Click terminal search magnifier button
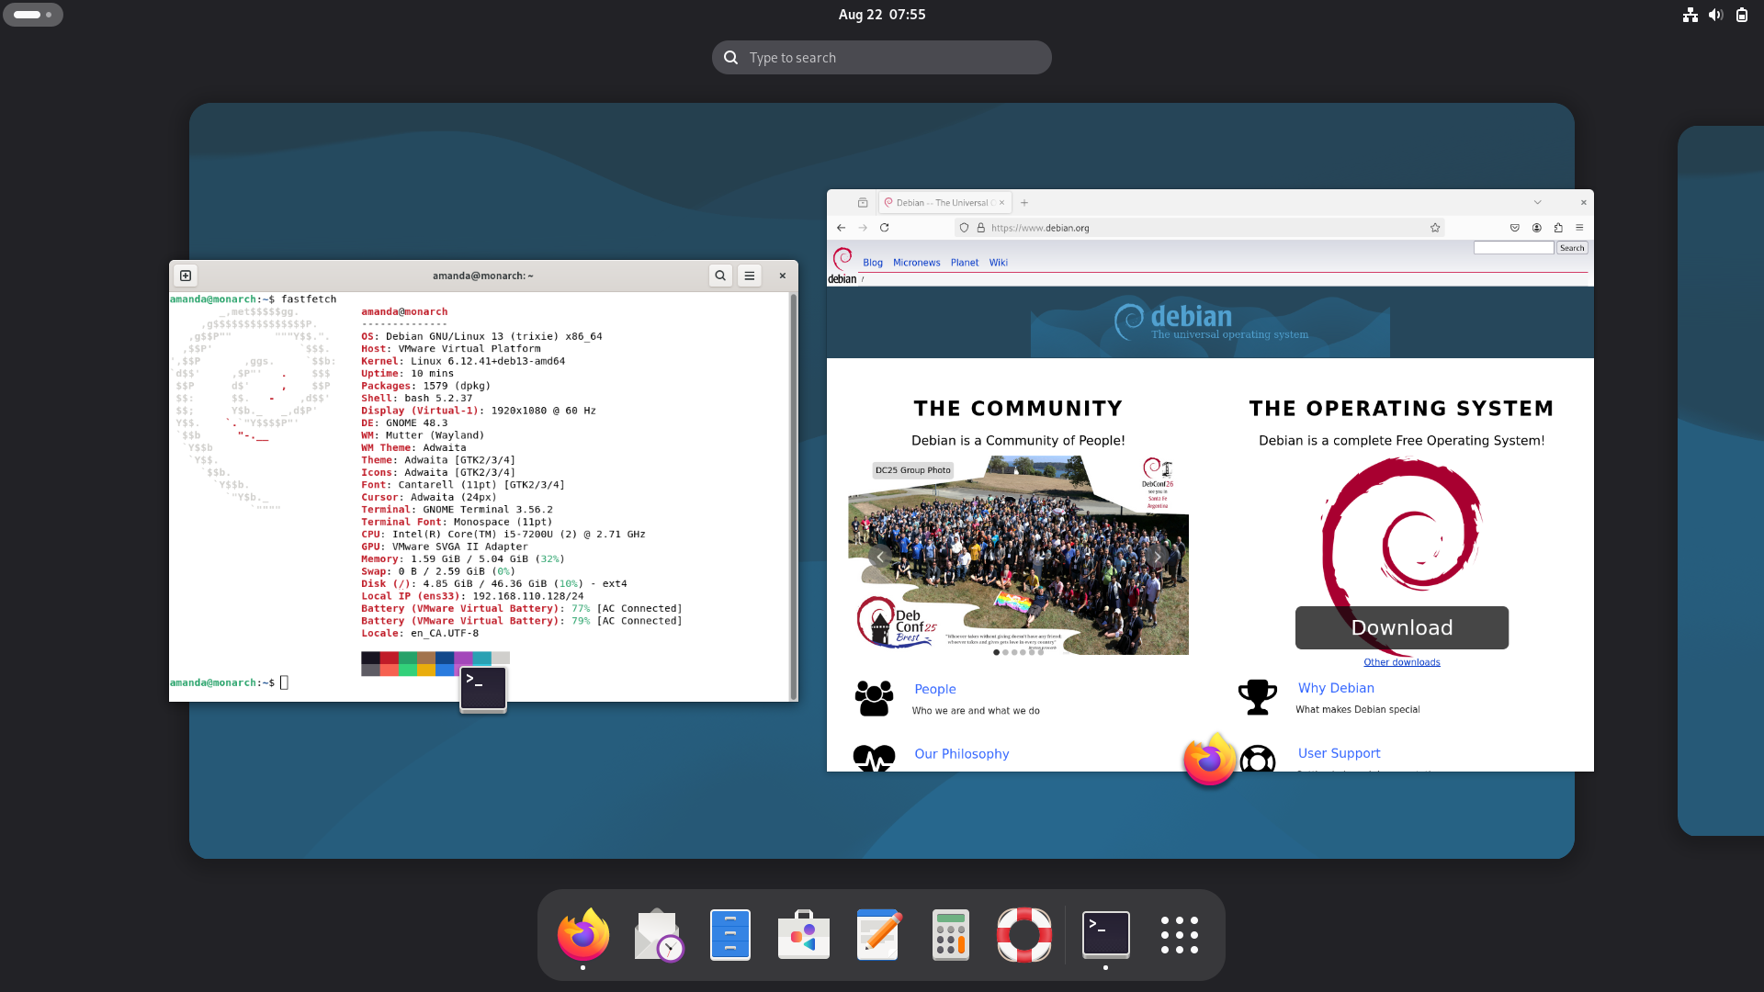 click(x=720, y=276)
